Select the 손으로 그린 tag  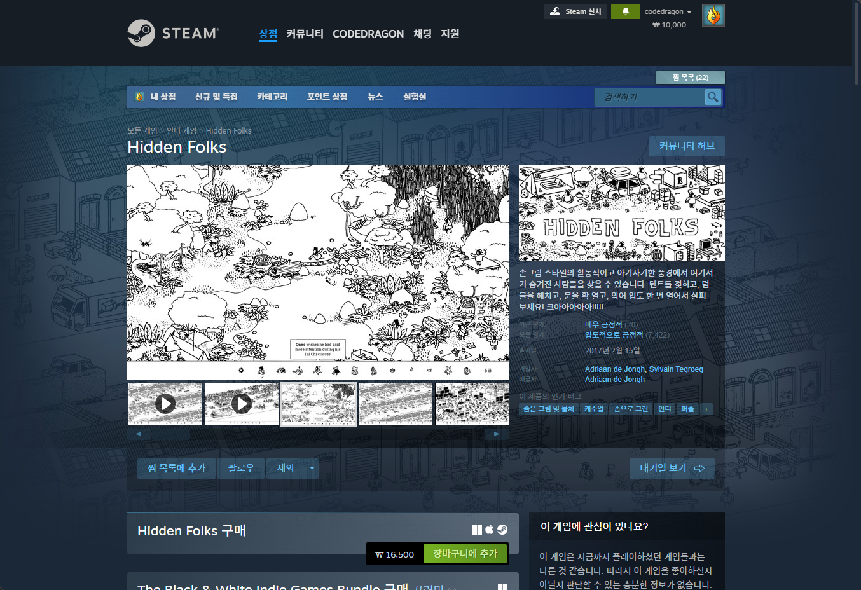pos(631,409)
